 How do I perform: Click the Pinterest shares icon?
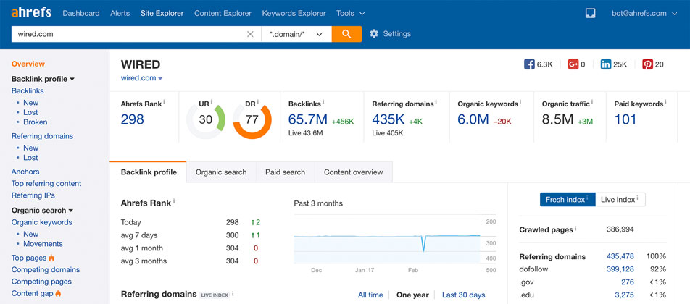[x=647, y=64]
